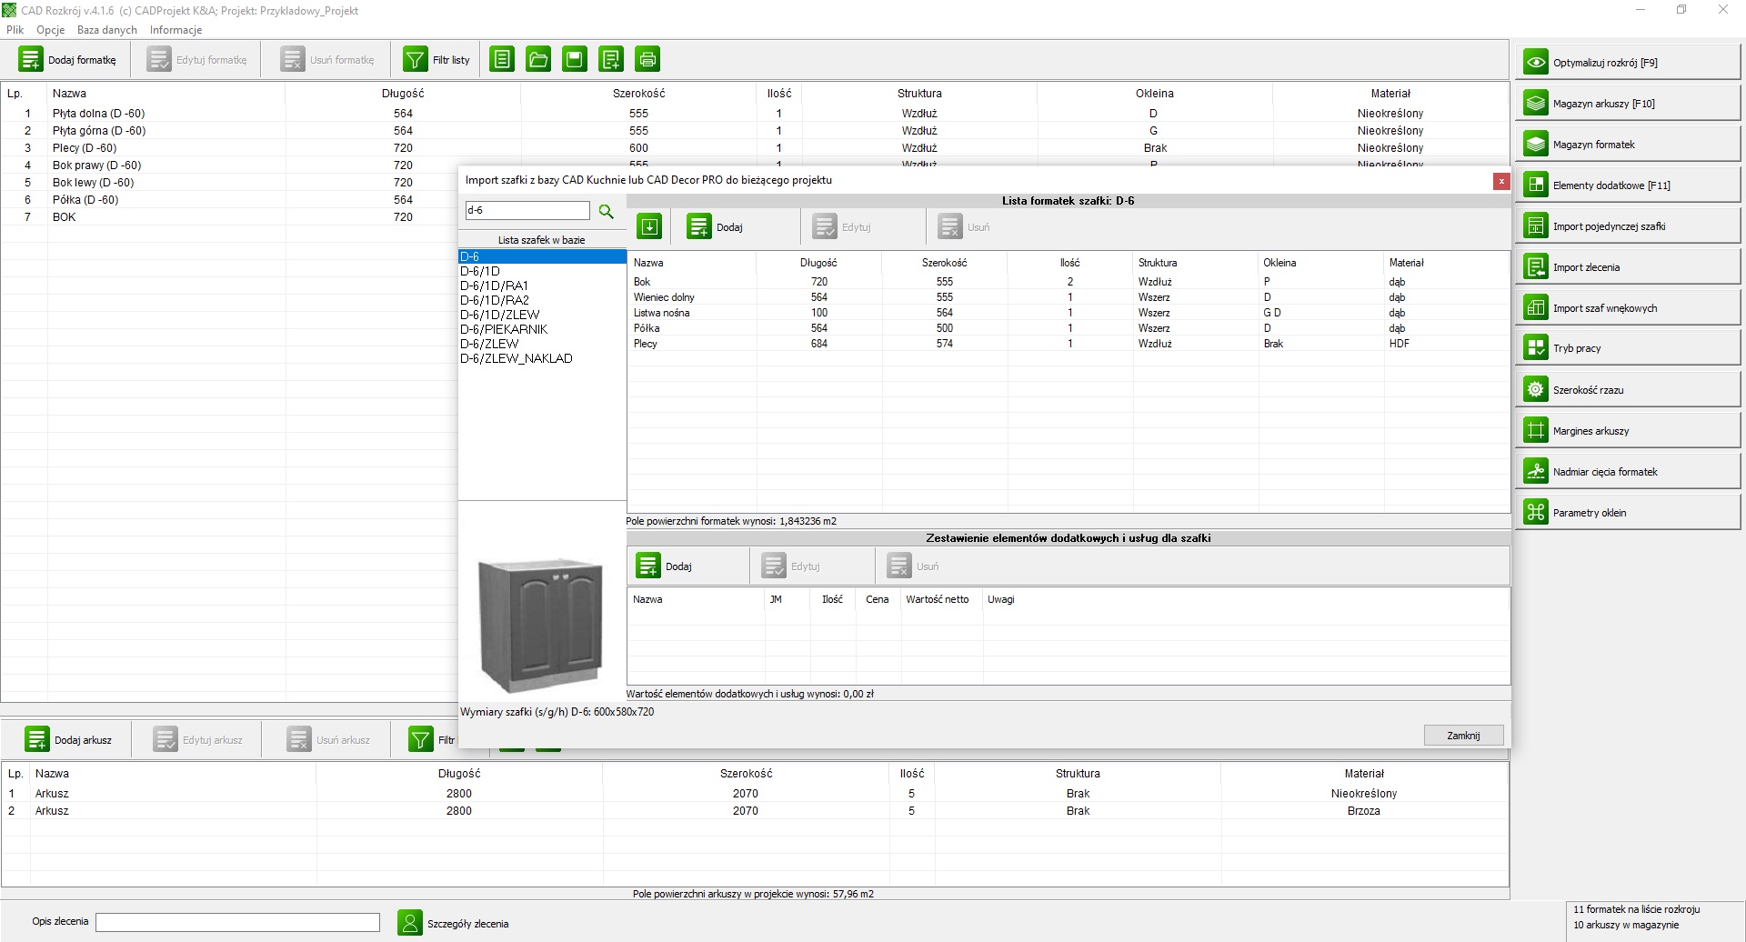Click the cabinet preview thumbnail image
The height and width of the screenshot is (942, 1746).
coord(541,626)
